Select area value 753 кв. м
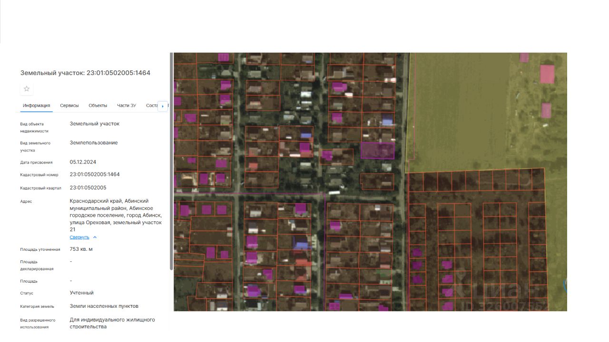 point(81,249)
